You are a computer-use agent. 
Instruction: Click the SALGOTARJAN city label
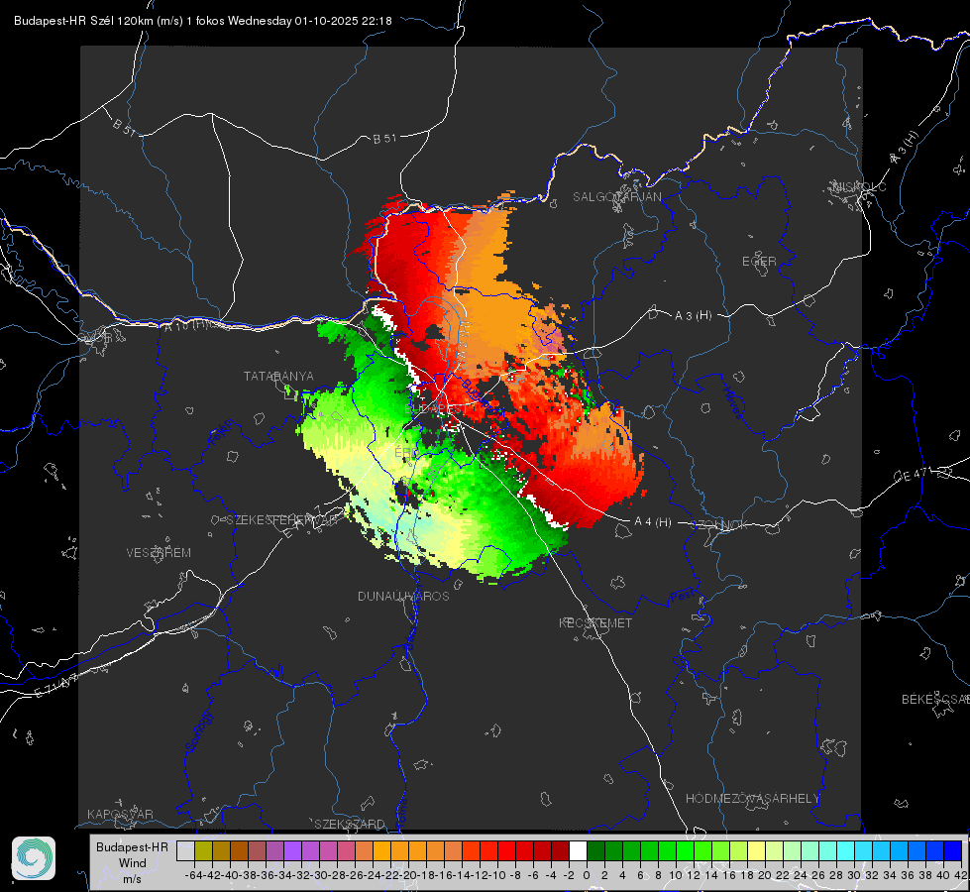click(617, 197)
